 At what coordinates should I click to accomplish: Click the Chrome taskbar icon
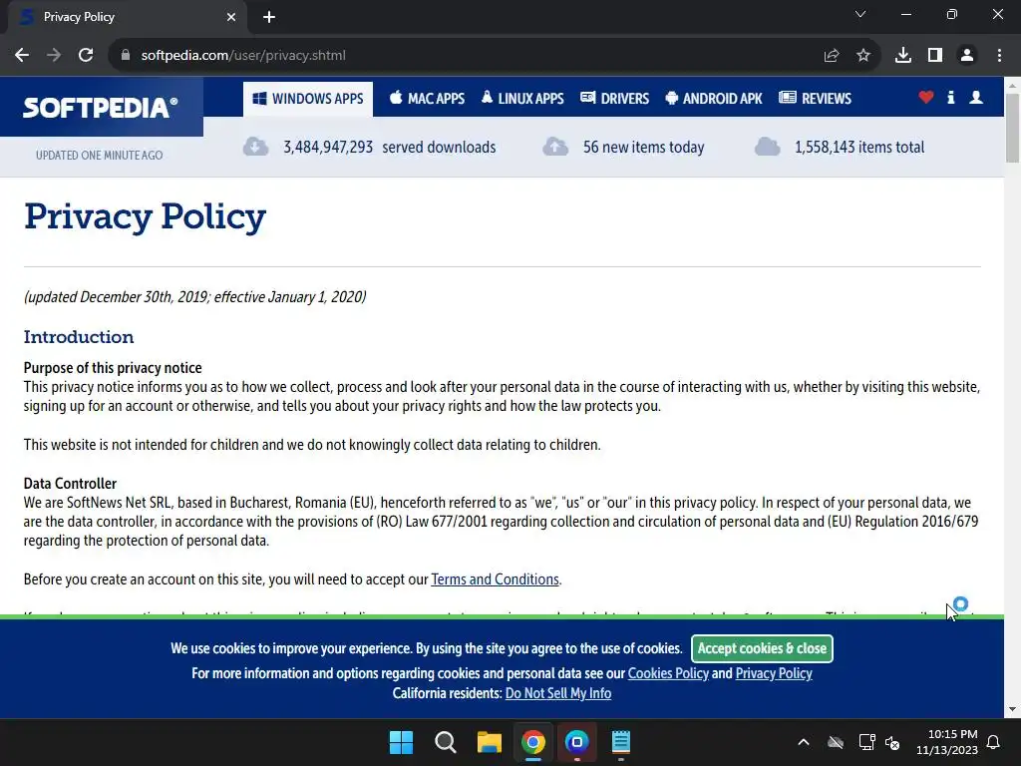533,742
